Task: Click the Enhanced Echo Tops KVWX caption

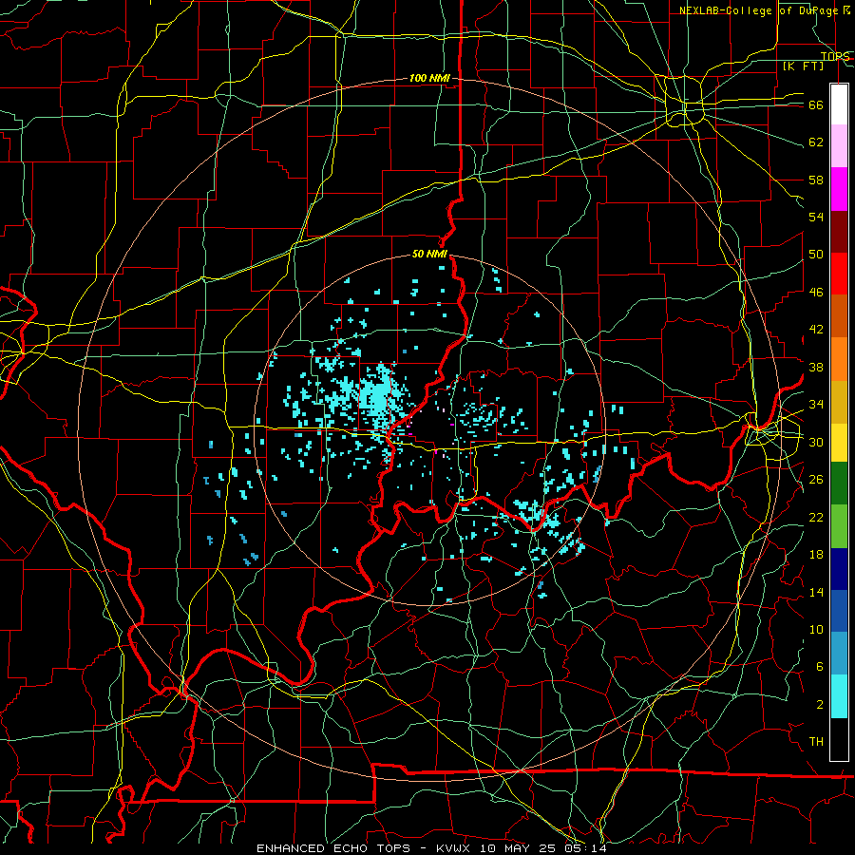Action: [431, 848]
